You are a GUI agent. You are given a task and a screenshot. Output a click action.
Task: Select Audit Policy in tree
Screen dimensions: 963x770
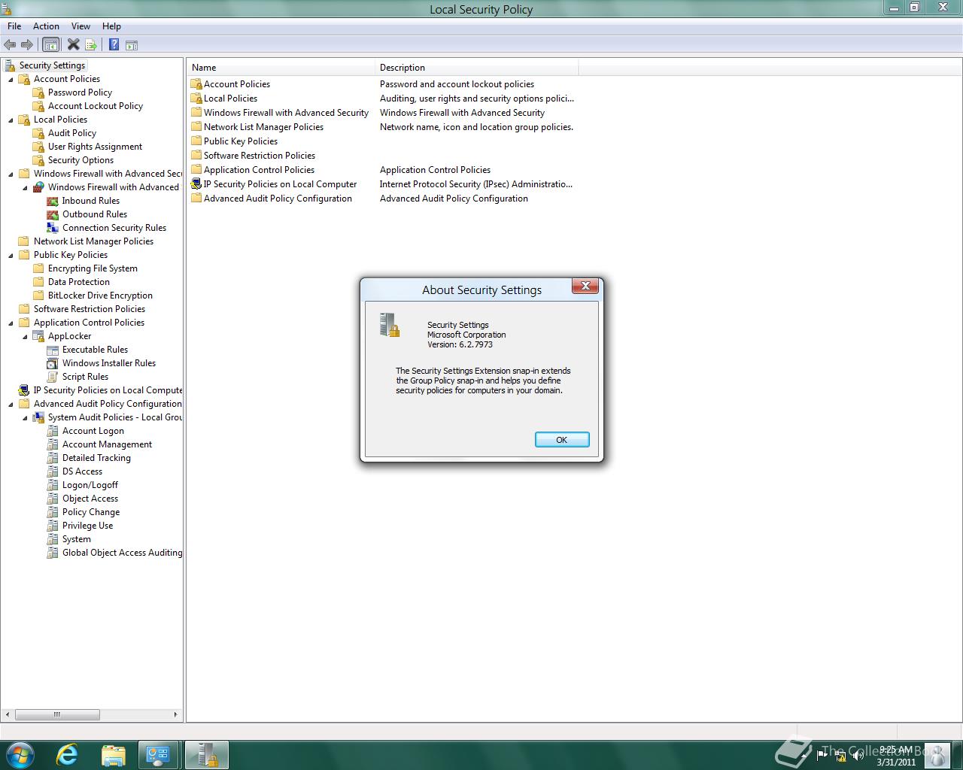click(72, 133)
